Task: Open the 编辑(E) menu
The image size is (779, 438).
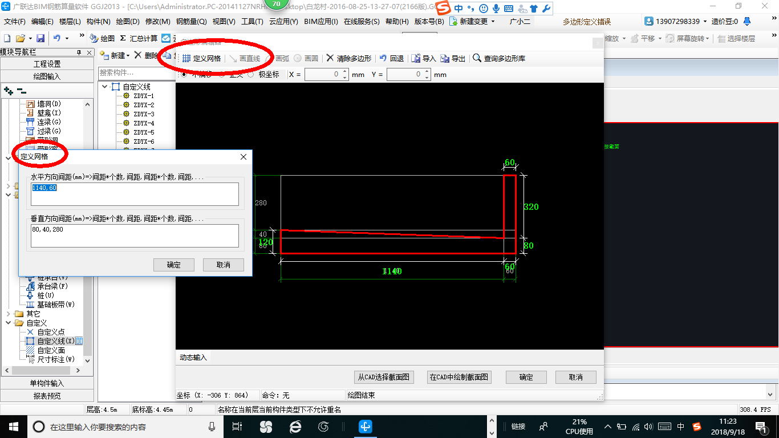Action: click(42, 22)
